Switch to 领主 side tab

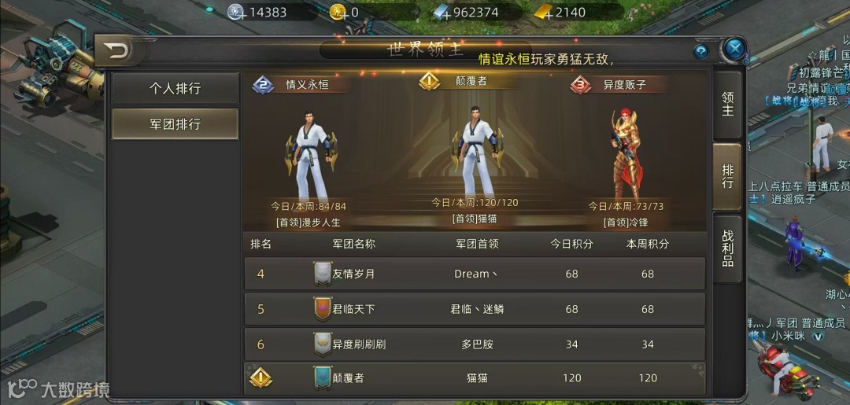(x=727, y=104)
